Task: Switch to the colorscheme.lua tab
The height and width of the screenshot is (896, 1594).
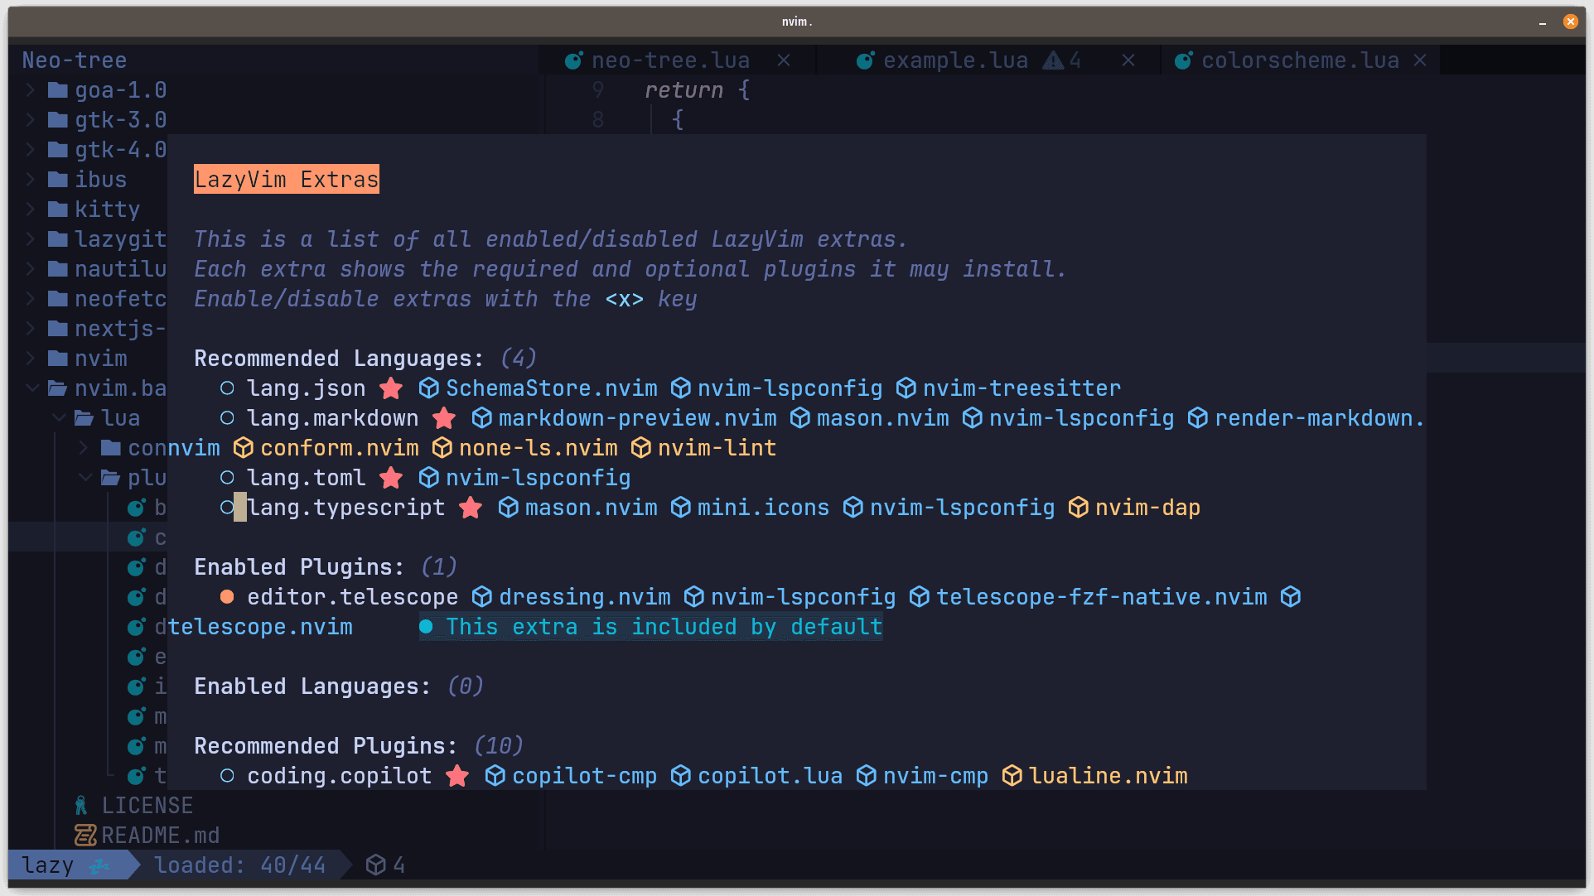Action: point(1300,60)
